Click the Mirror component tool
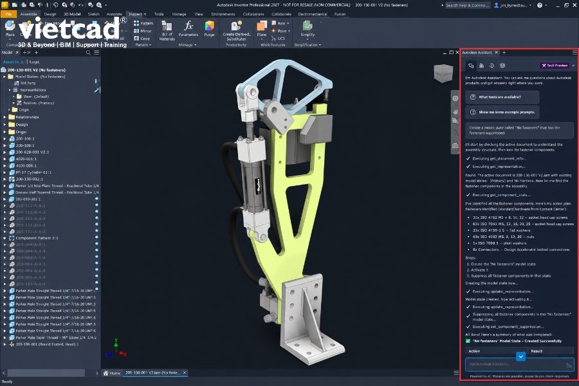Image resolution: width=579 pixels, height=386 pixels. click(x=143, y=31)
